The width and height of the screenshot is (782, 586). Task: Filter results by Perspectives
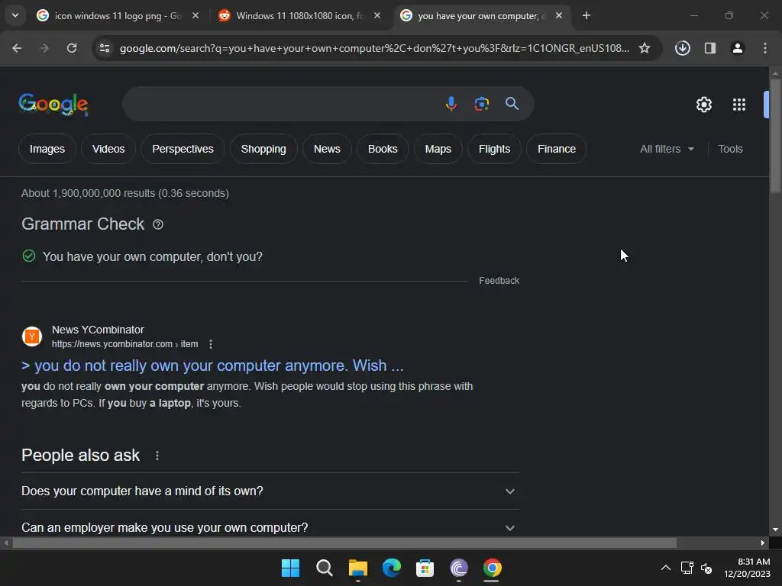click(x=183, y=149)
